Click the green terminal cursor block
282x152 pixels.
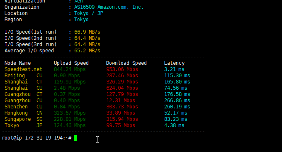[x=76, y=138]
